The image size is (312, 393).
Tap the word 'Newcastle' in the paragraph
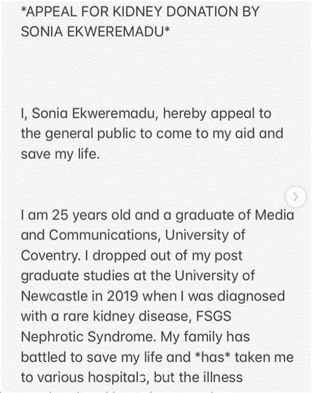tap(54, 296)
